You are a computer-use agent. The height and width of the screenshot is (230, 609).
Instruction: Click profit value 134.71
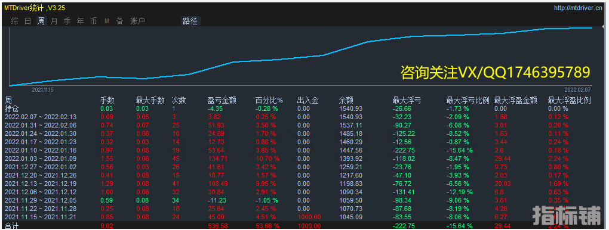tap(217, 158)
